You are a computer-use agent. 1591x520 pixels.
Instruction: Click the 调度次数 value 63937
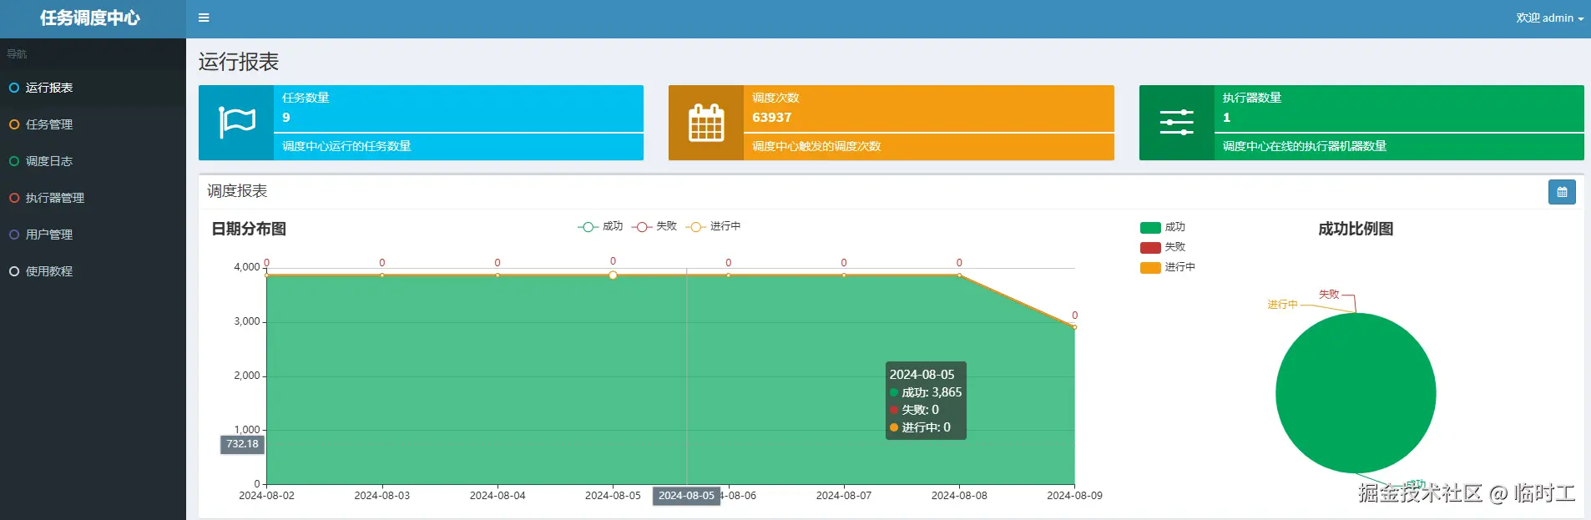pos(771,118)
